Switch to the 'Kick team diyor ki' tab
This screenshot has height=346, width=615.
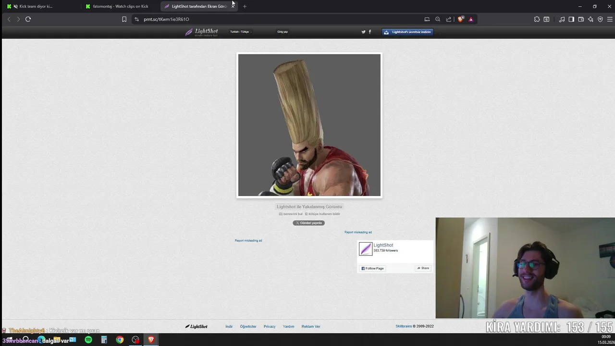40,6
